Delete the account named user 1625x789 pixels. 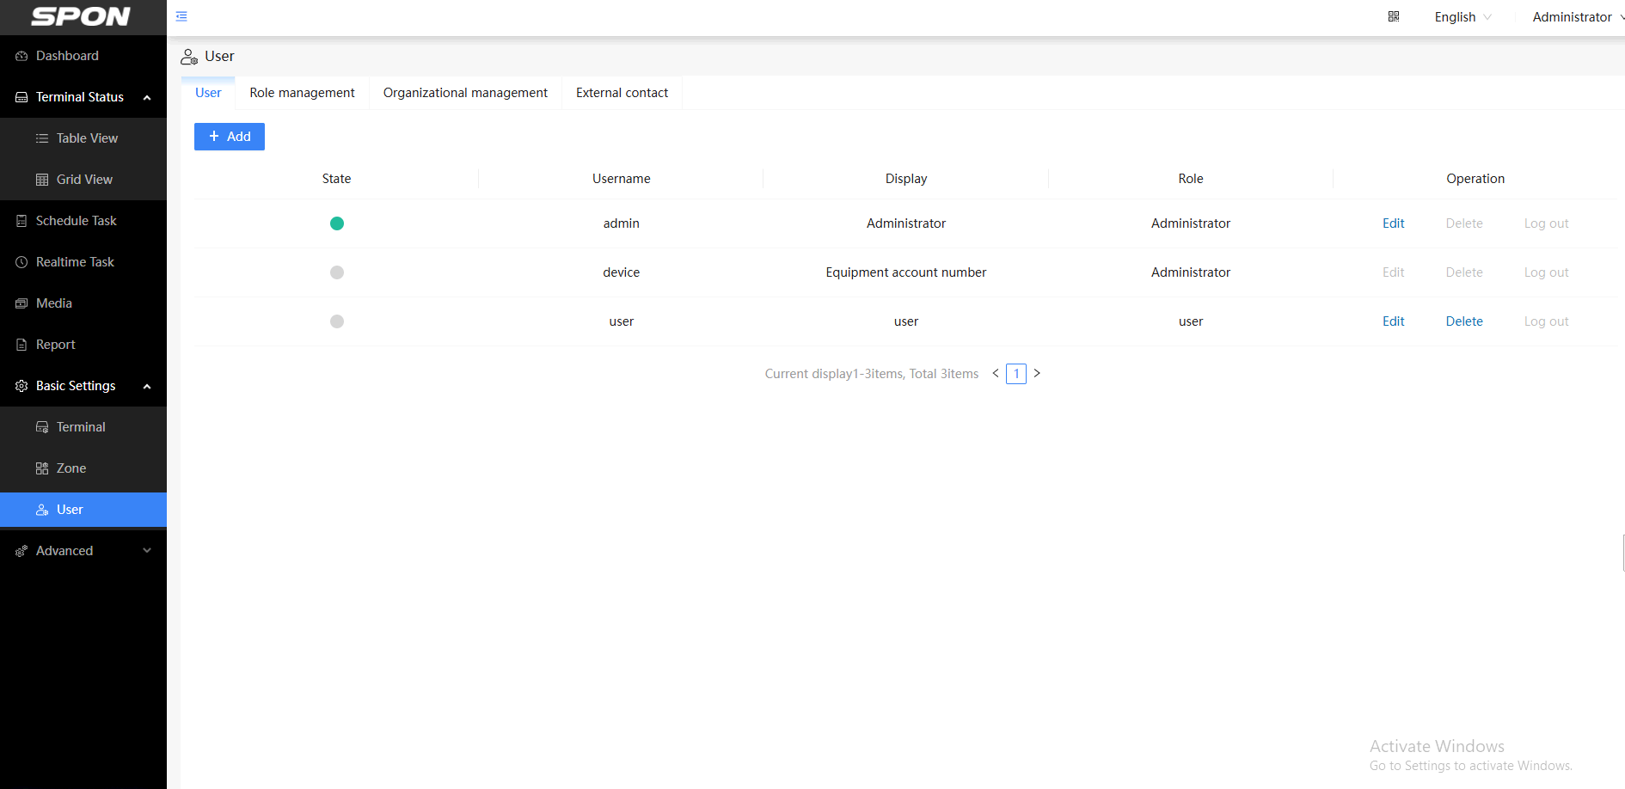tap(1464, 321)
